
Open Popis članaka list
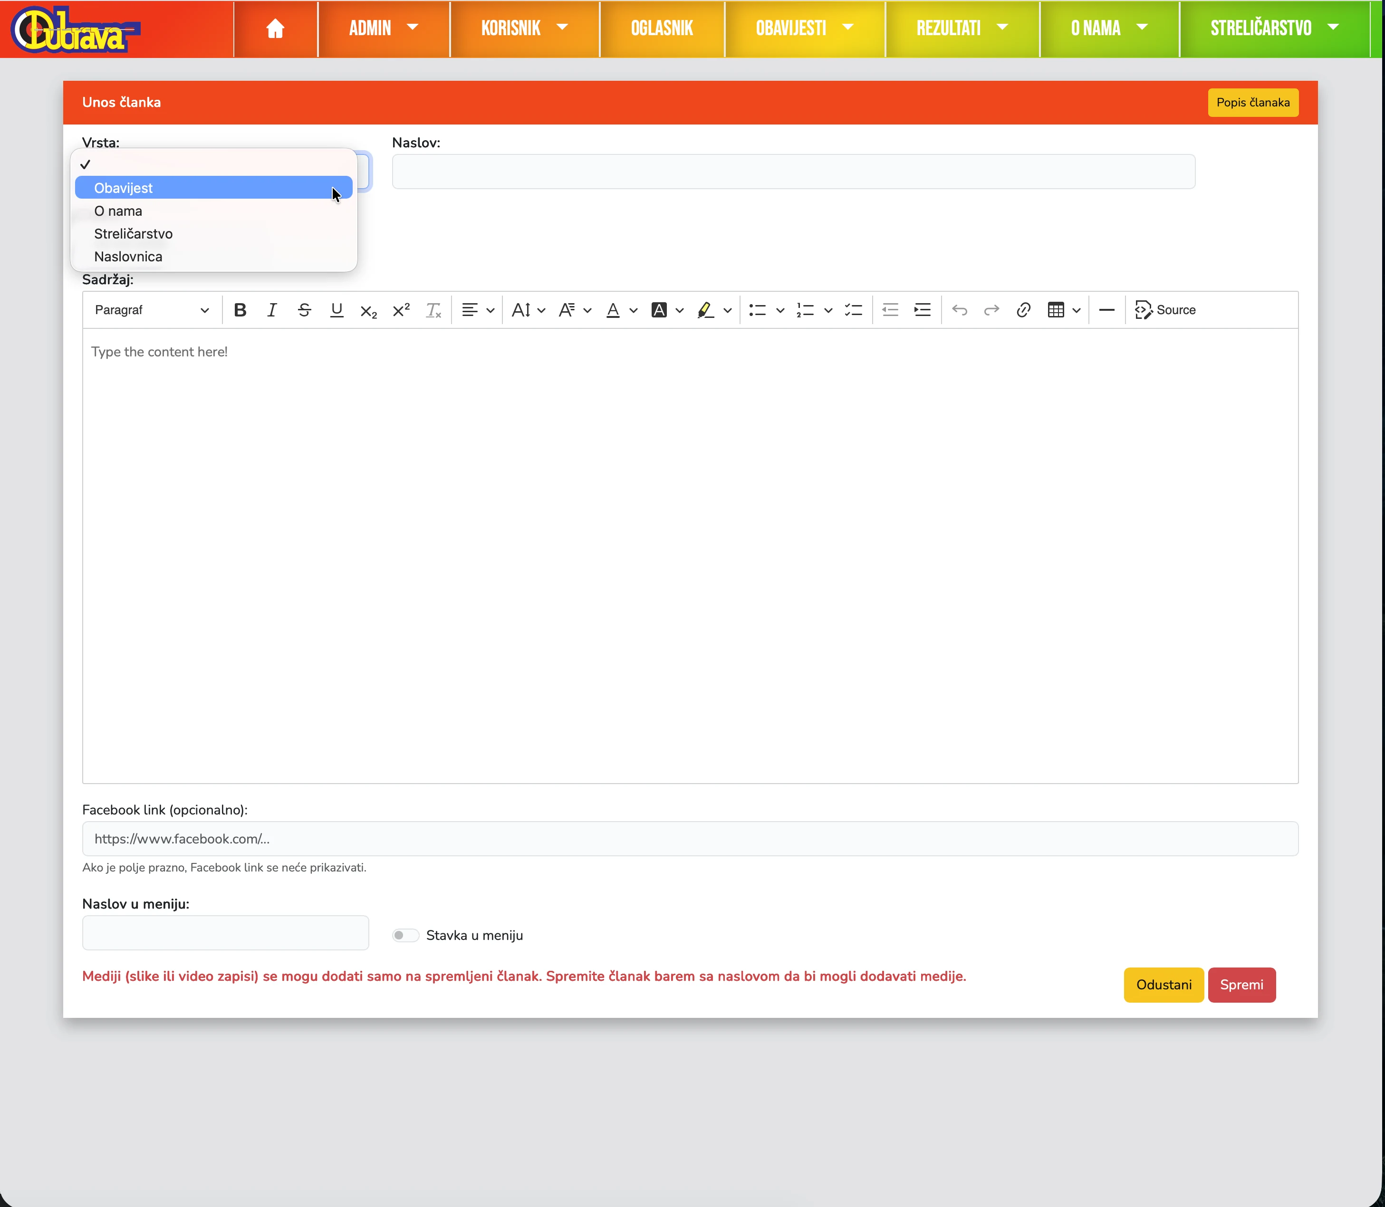coord(1252,102)
